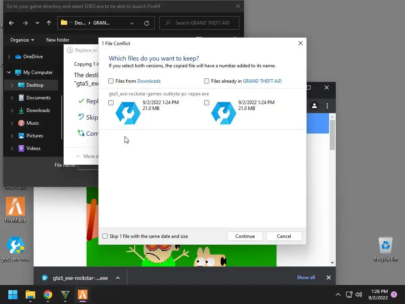Image resolution: width=405 pixels, height=304 pixels.
Task: Select Documents in the navigation pane
Action: 34,98
